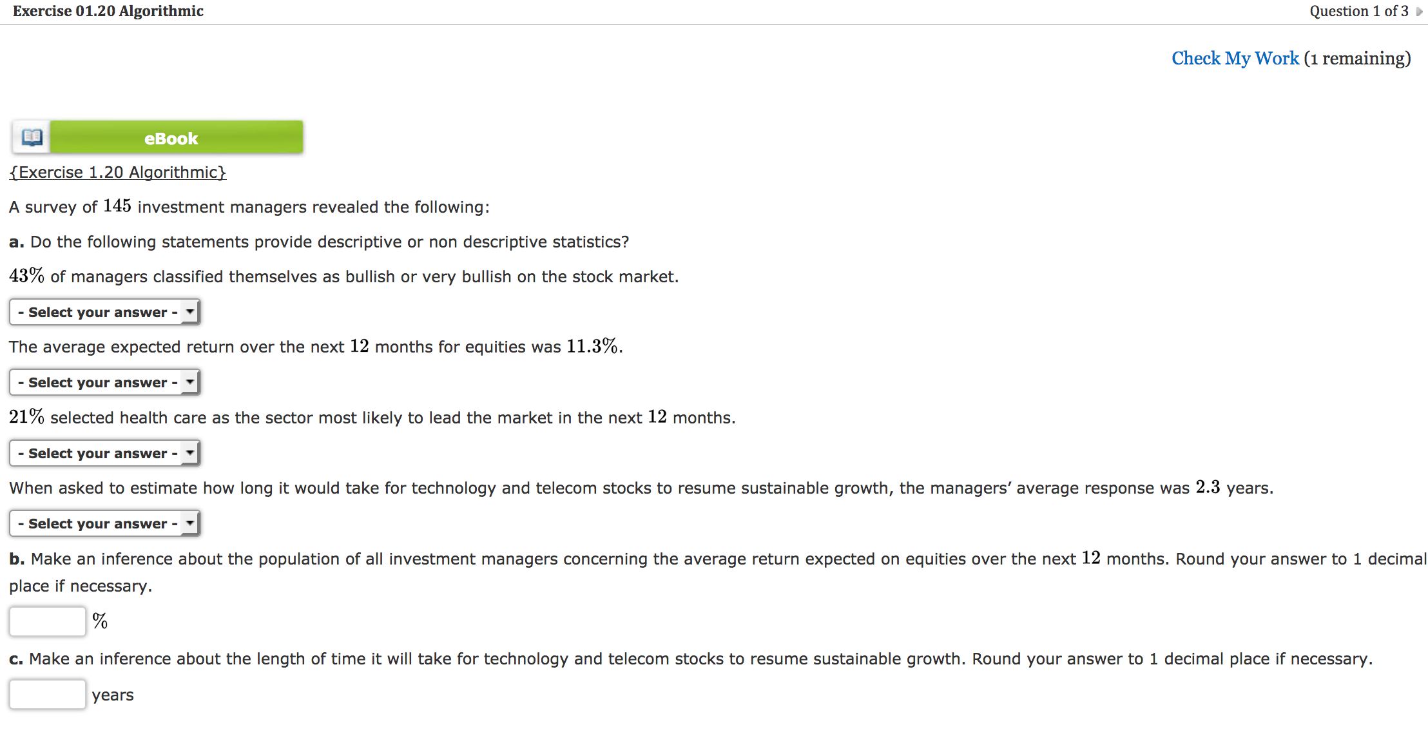Select the Exercise 01.20 Algorithmic header title
The height and width of the screenshot is (754, 1428).
[x=107, y=11]
